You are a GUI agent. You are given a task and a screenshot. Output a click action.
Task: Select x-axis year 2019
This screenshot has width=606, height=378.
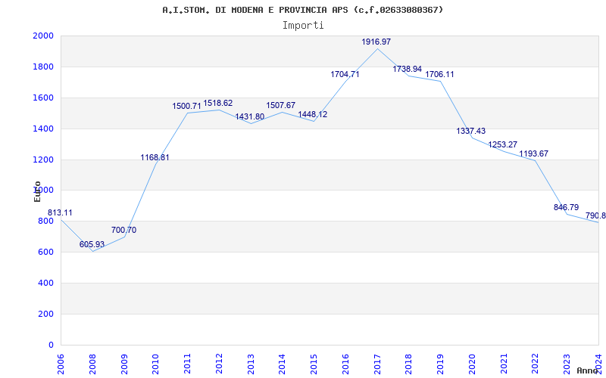(x=441, y=364)
